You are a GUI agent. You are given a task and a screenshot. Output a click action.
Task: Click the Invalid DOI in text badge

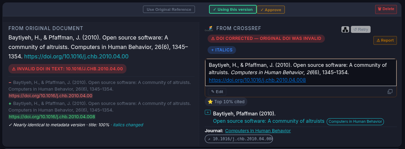67,69
